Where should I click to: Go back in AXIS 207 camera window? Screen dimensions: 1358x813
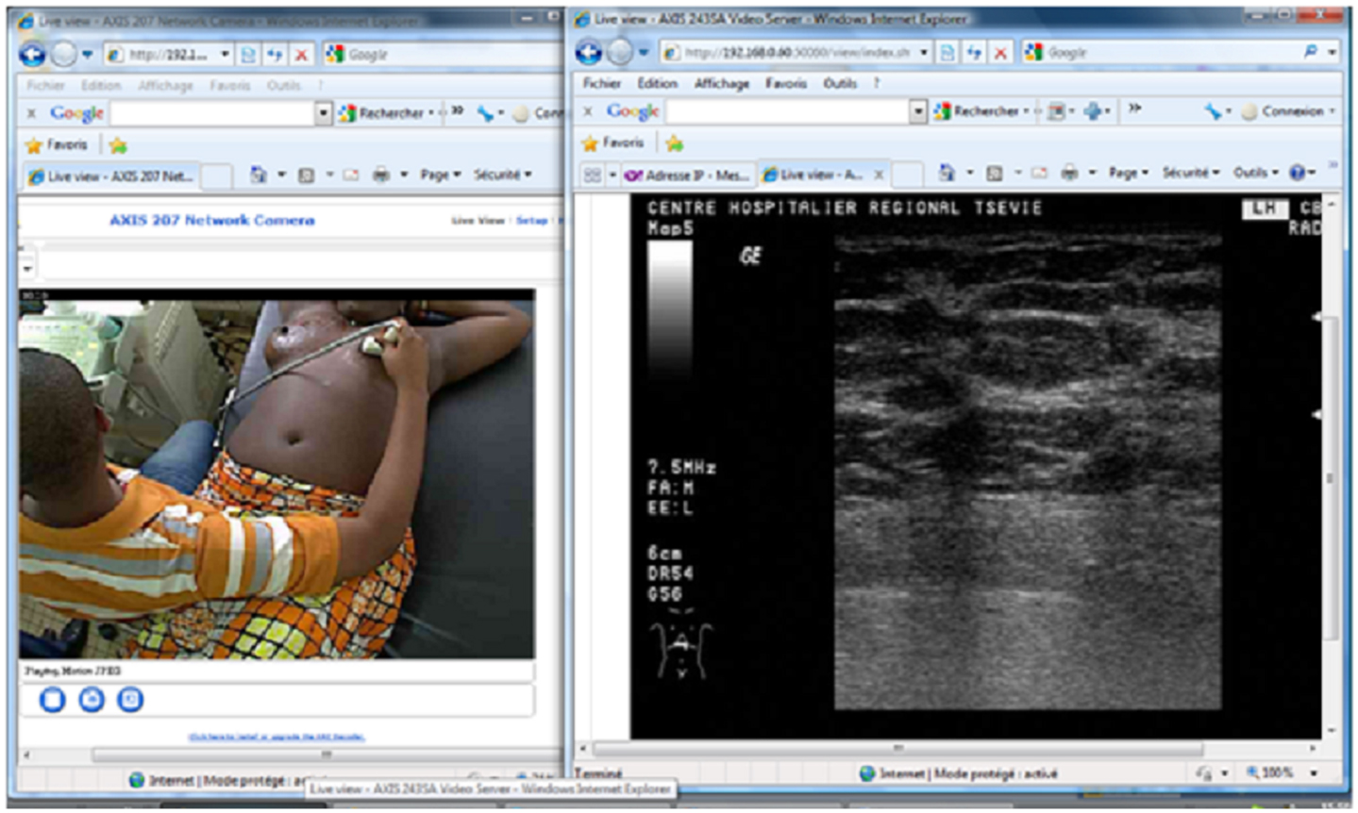32,55
